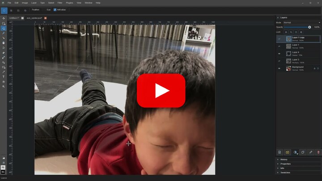Click the pencil edit icon in the Layers panel
This screenshot has height=181, width=322.
point(311,152)
